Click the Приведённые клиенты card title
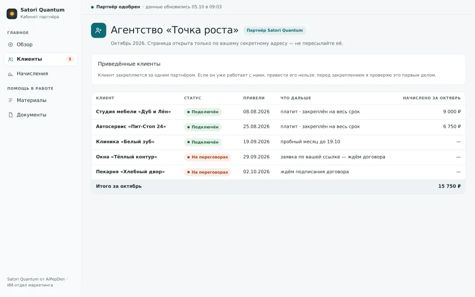The image size is (475, 297). click(x=129, y=64)
